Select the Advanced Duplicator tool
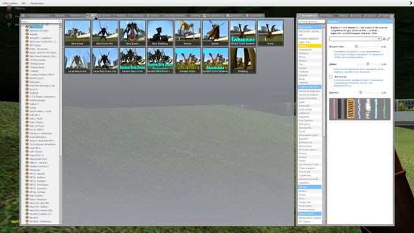414x233 pixels. 309,91
